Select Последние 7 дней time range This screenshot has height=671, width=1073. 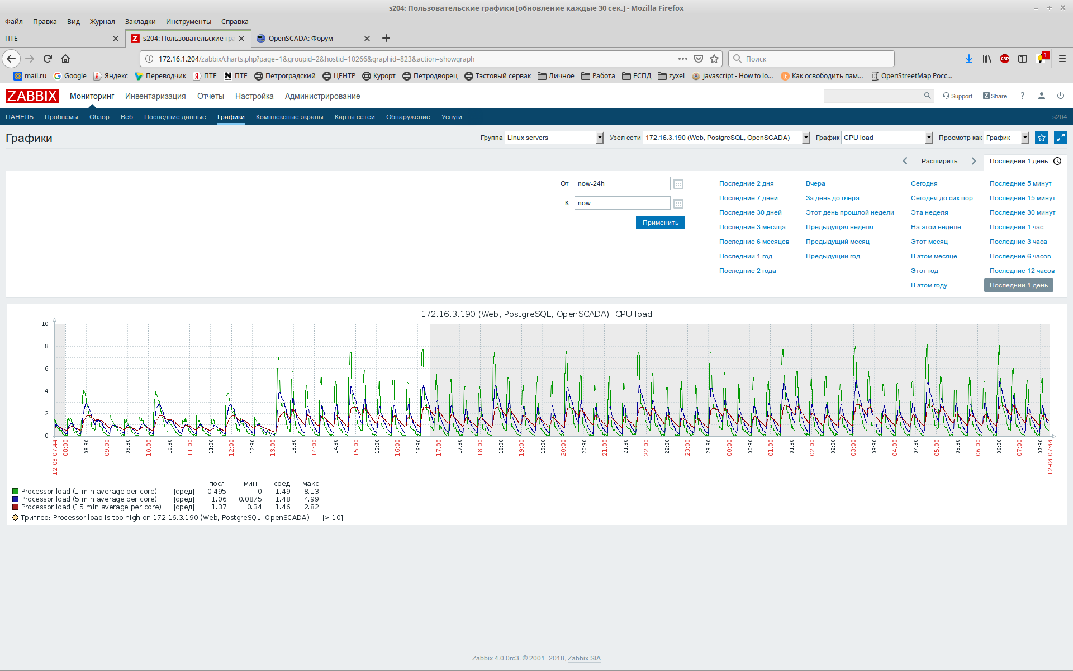tap(748, 198)
